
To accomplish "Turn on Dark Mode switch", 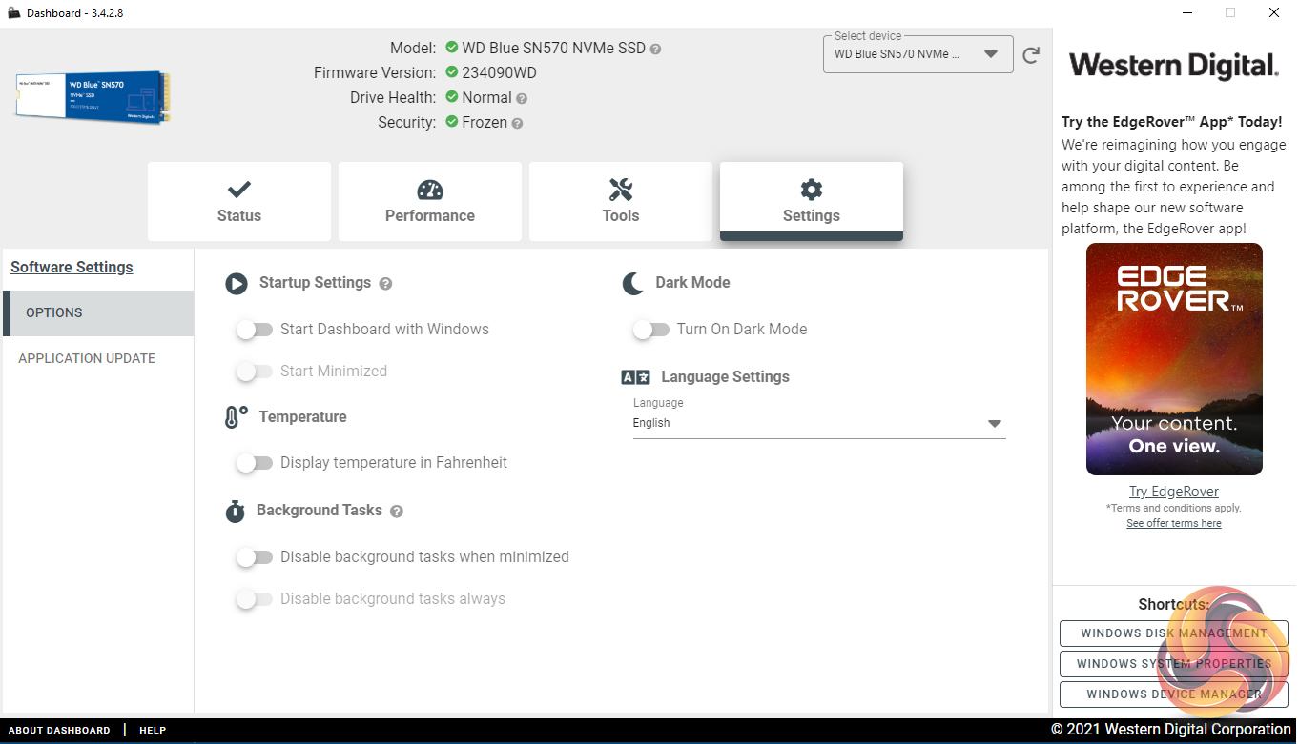I will click(x=651, y=330).
